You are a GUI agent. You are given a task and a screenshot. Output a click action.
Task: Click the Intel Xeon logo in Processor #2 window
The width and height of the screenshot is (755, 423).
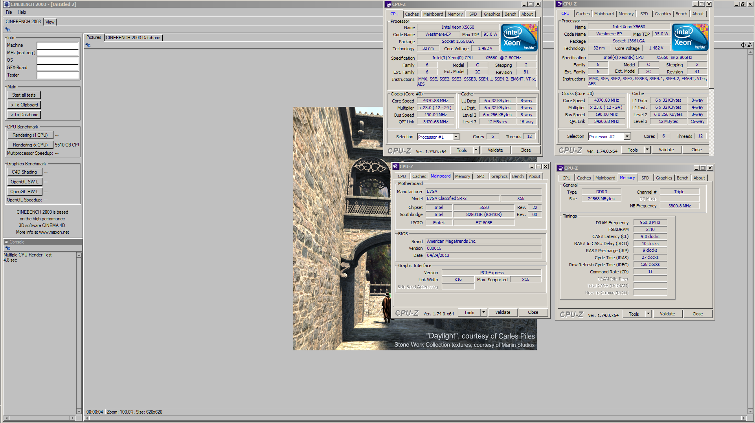690,37
